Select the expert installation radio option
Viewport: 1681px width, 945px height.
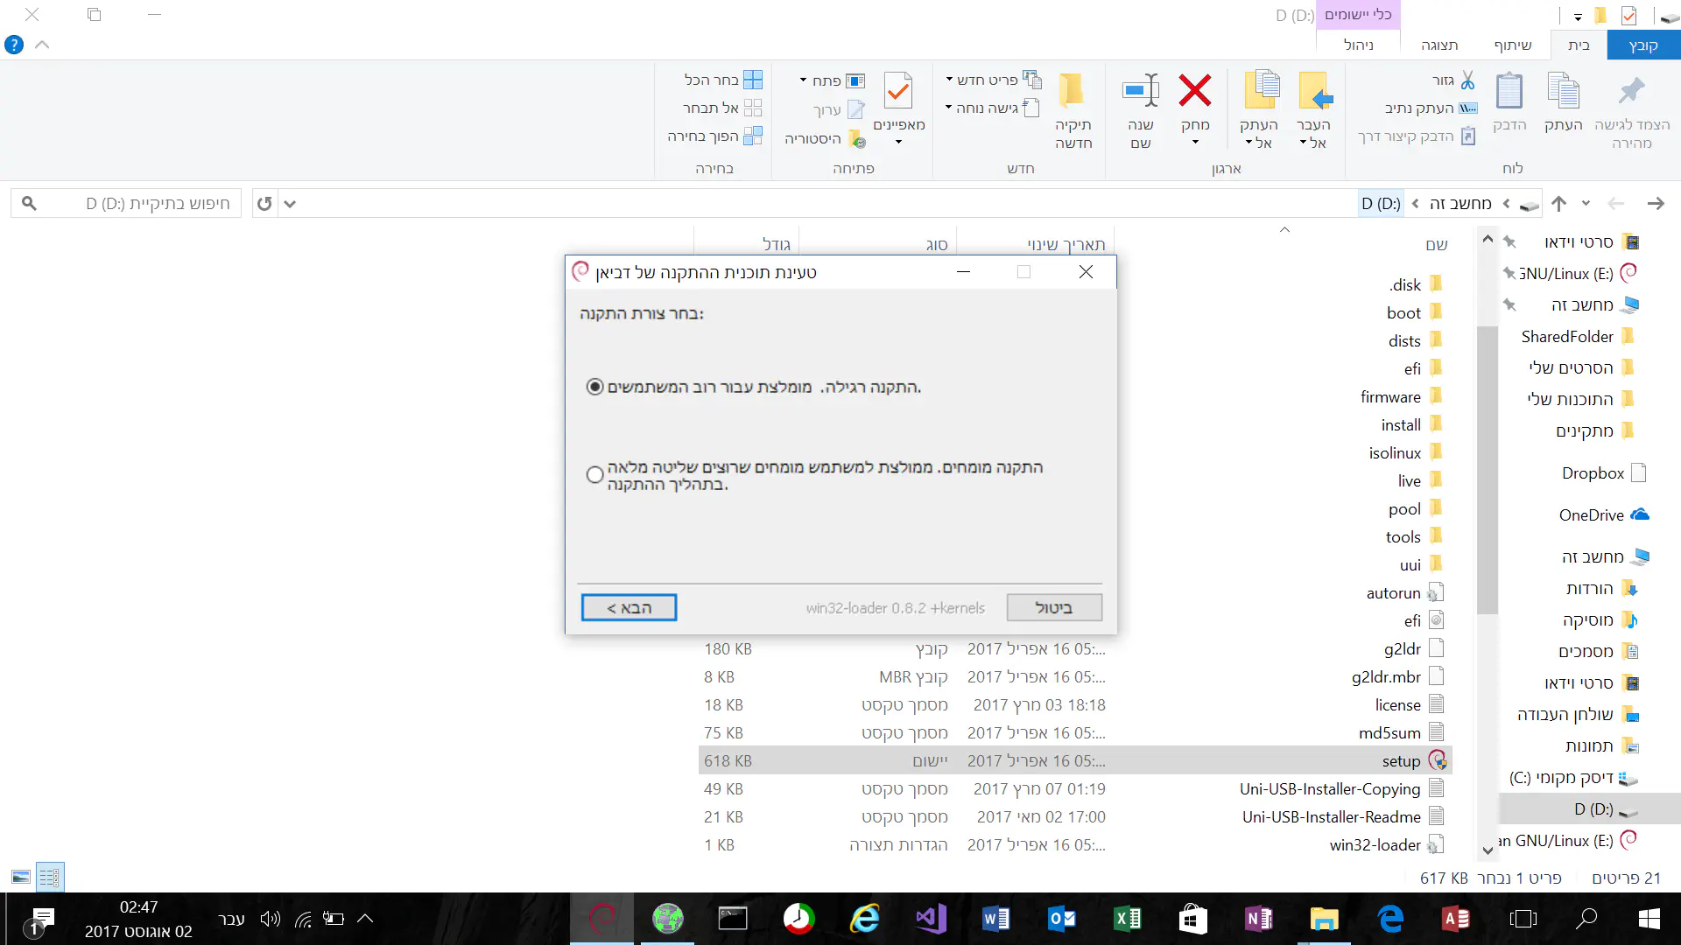[595, 474]
